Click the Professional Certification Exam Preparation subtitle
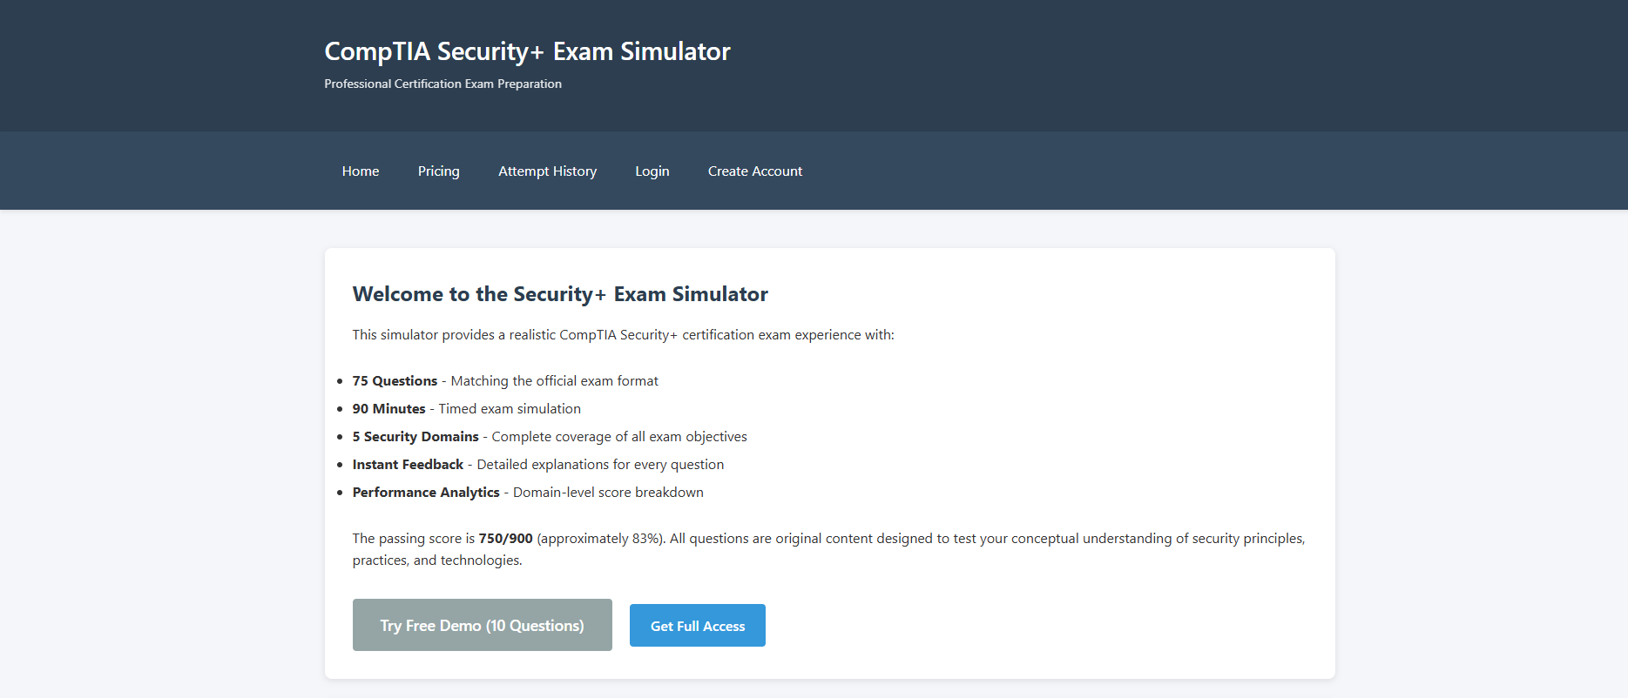1628x698 pixels. click(x=442, y=84)
